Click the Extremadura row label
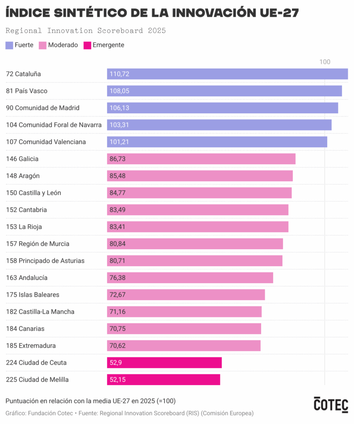 (x=31, y=346)
